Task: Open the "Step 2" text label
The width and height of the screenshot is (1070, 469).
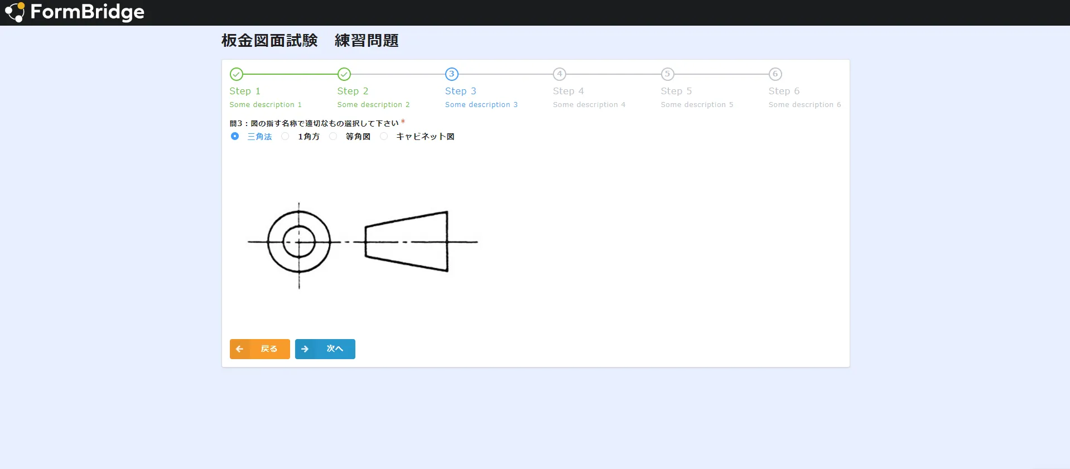Action: click(x=353, y=91)
